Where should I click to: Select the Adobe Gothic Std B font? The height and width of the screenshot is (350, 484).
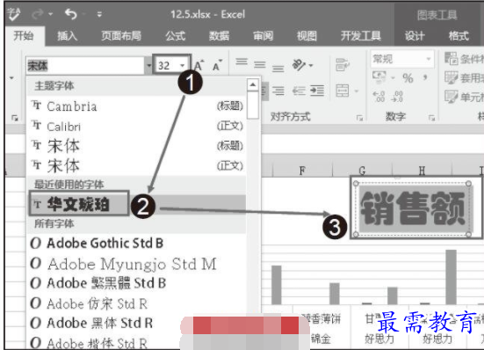tap(136, 243)
